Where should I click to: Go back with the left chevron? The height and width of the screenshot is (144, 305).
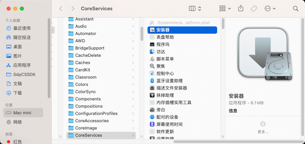click(x=61, y=9)
